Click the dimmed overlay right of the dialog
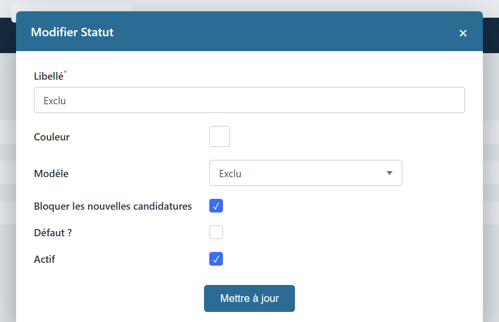This screenshot has height=322, width=499. click(x=491, y=181)
